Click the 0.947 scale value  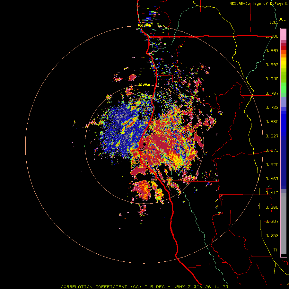click(x=272, y=50)
